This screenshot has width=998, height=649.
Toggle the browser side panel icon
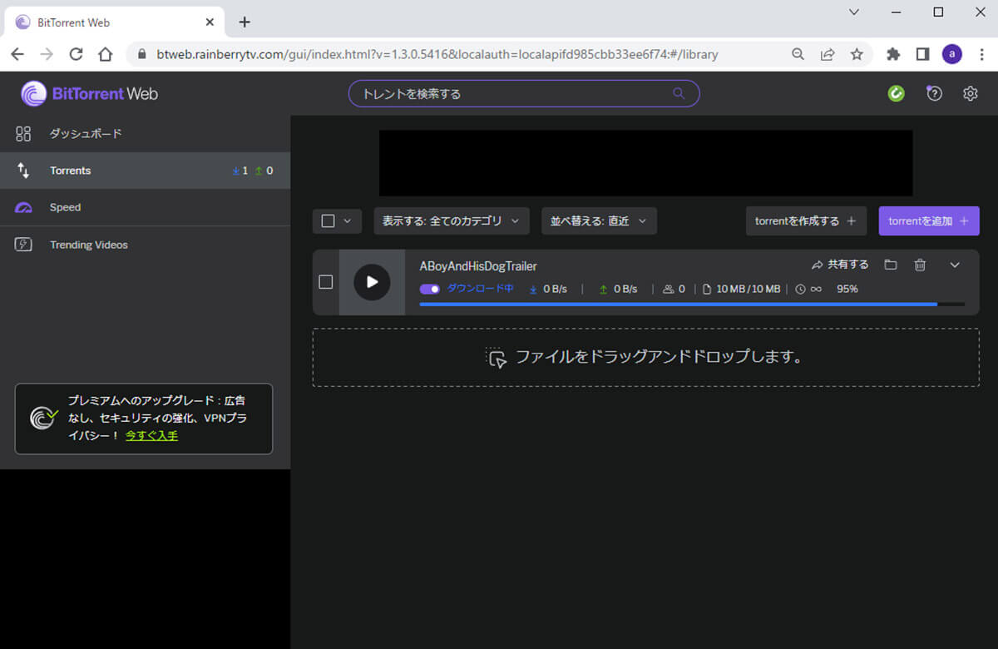click(x=922, y=54)
